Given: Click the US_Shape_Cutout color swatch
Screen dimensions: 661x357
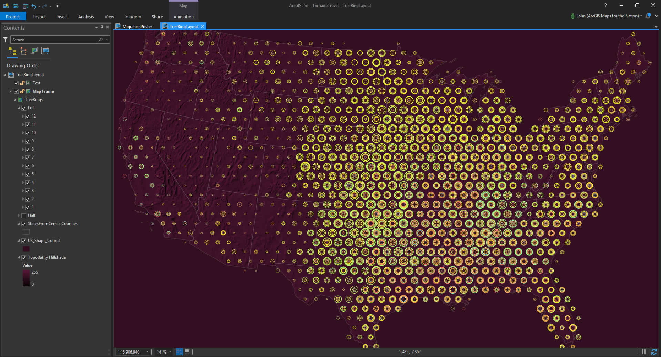Looking at the screenshot, I should point(26,249).
